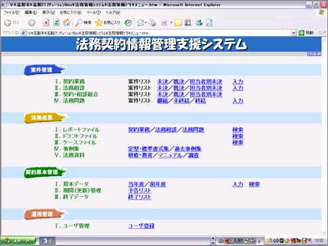Open 未終結 list for 法務問題

[181, 101]
